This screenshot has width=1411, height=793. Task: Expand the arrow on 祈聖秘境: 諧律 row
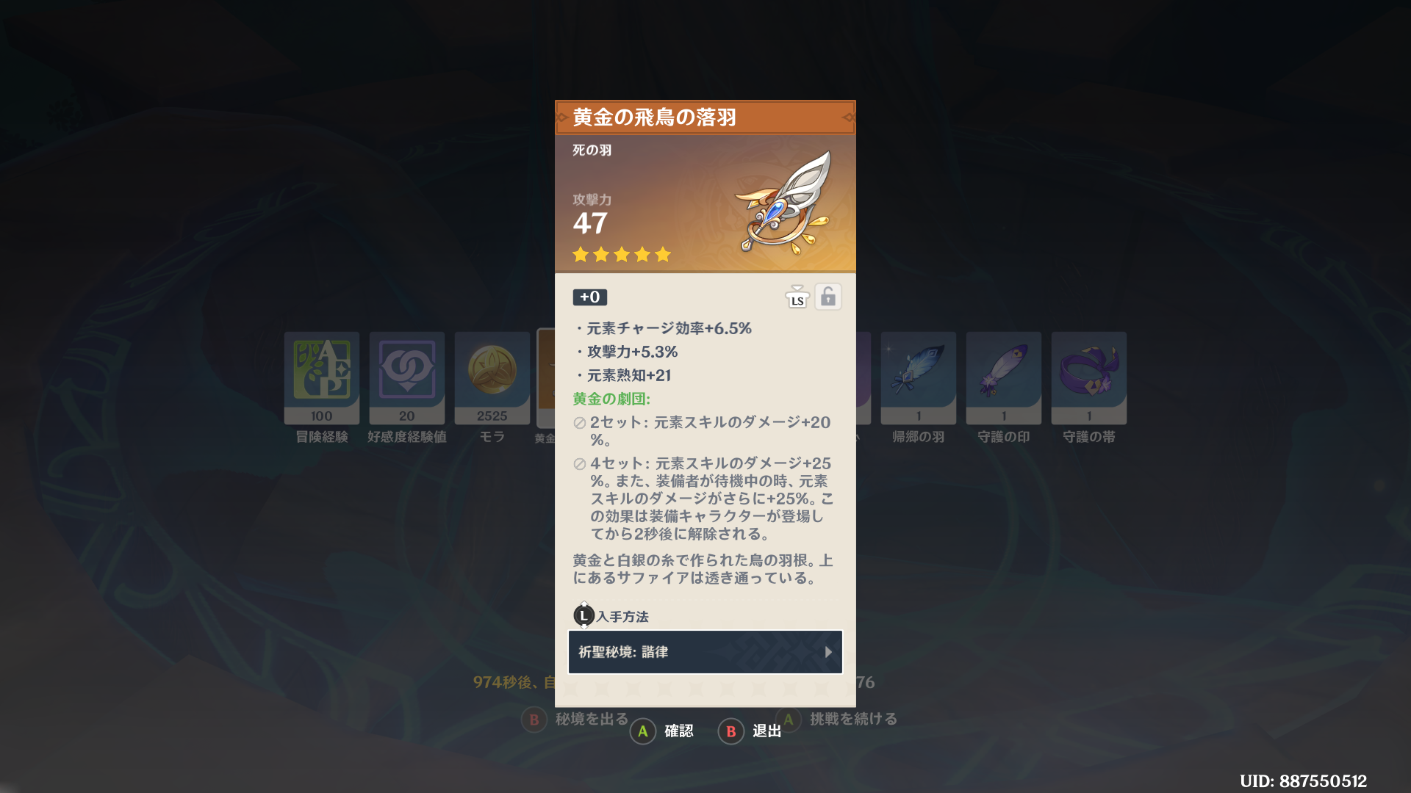pos(829,652)
